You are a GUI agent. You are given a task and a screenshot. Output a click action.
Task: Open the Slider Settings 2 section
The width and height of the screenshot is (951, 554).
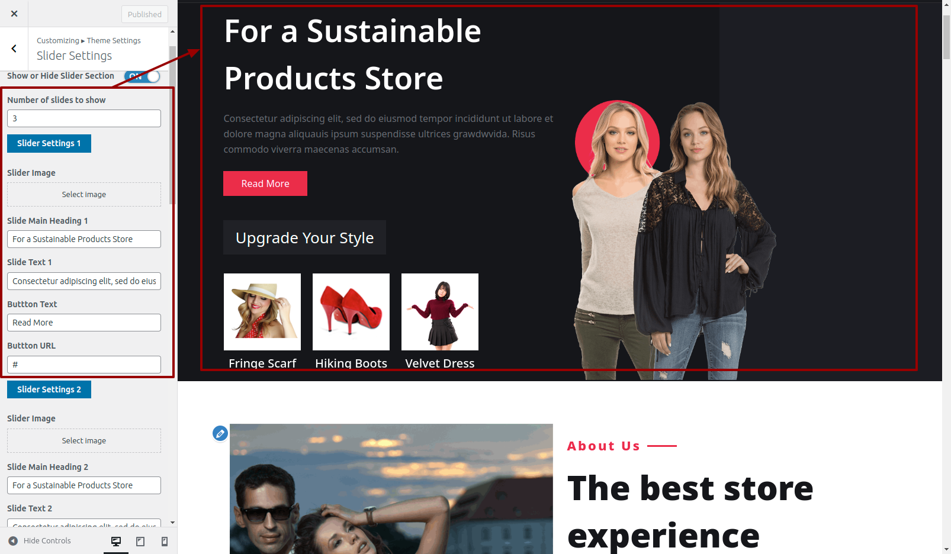[49, 389]
